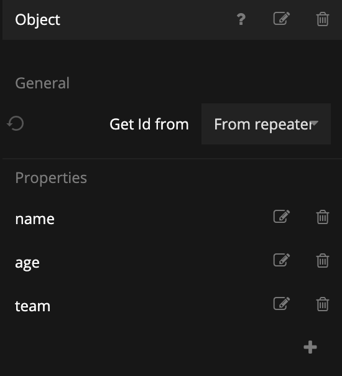The width and height of the screenshot is (342, 376).
Task: Click the dropdown arrow beside From repeater
Action: 315,123
